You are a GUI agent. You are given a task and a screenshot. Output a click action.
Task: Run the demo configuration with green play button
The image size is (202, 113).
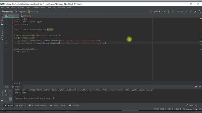point(164,12)
